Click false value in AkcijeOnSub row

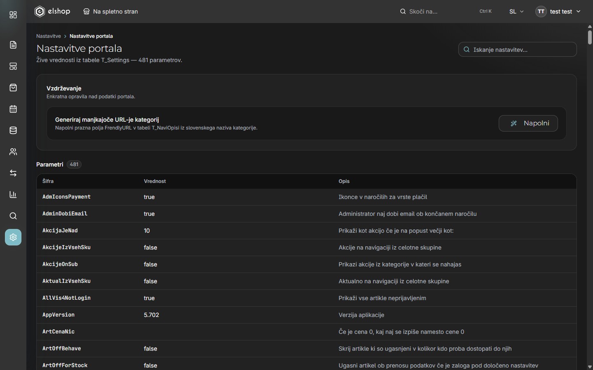click(151, 264)
